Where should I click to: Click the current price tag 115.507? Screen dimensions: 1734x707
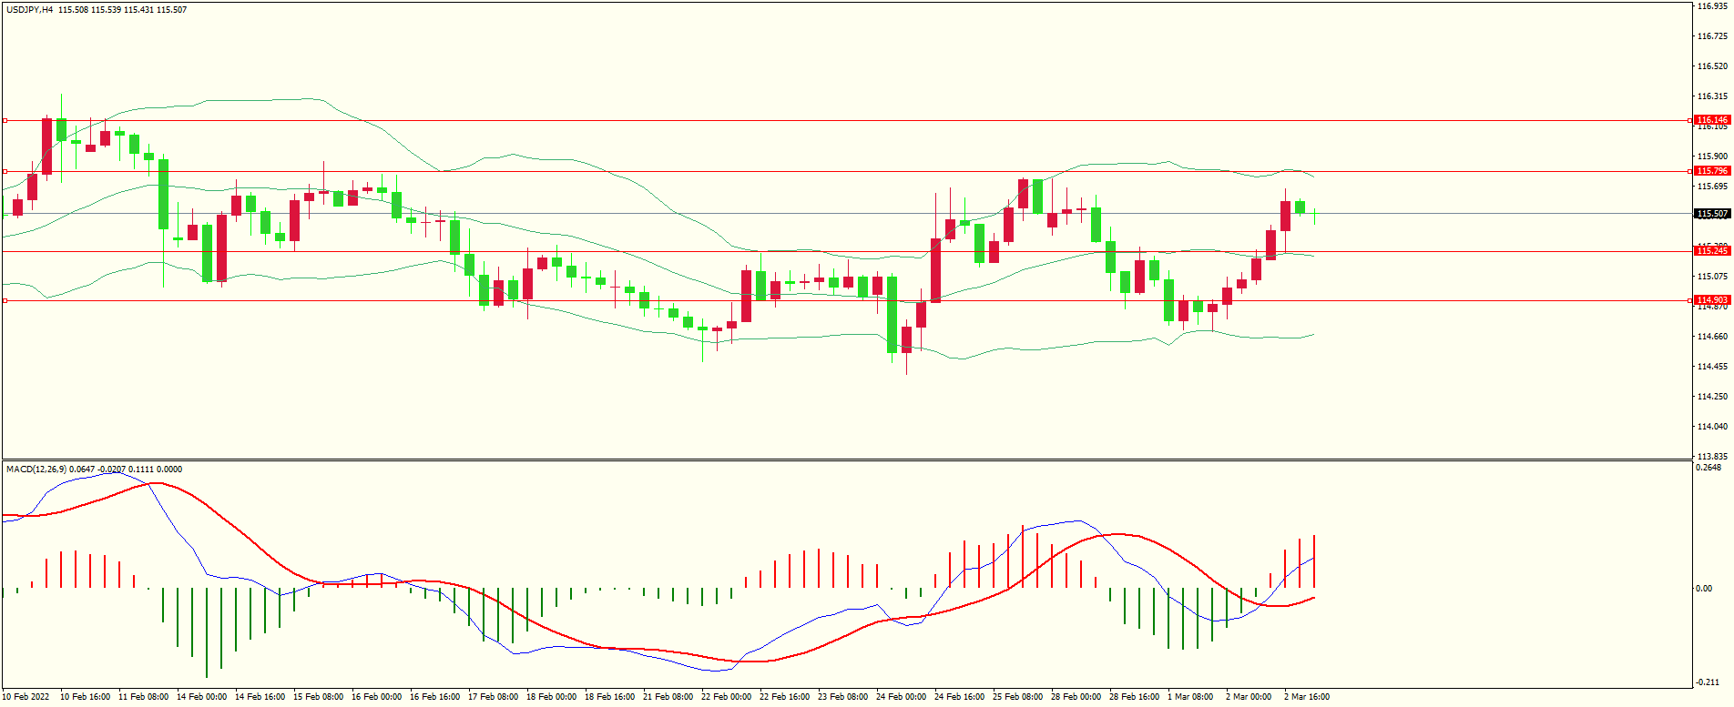pyautogui.click(x=1711, y=214)
